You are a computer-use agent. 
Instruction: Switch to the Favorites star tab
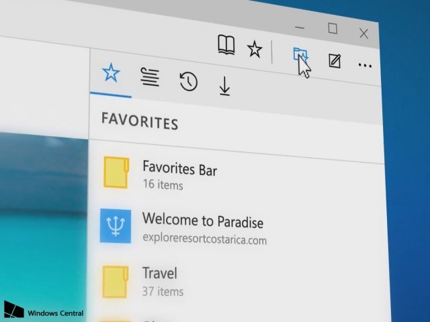coord(111,73)
